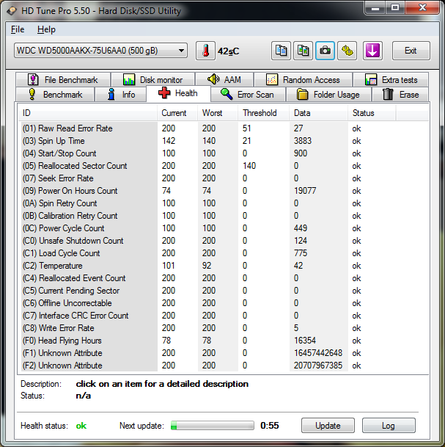445x447 pixels.
Task: Click the data value 16457442648
Action: 318,353
